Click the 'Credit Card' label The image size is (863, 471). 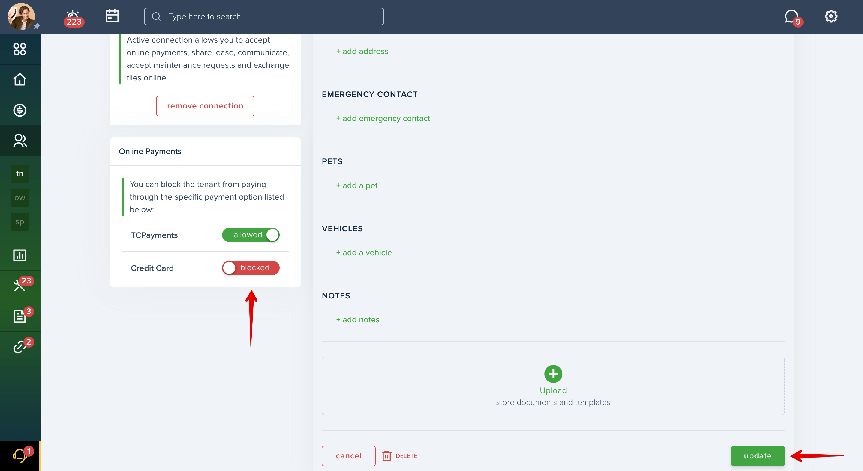coord(152,268)
